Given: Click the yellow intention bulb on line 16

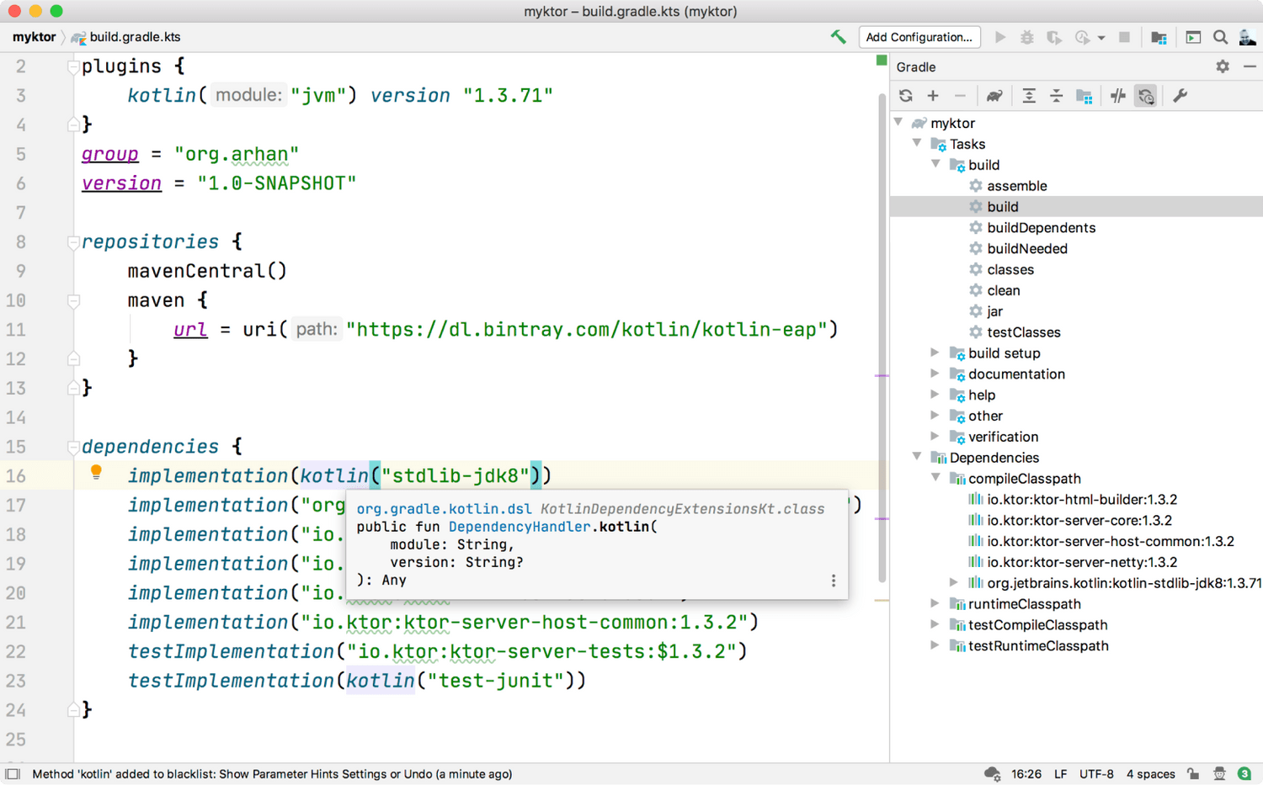Looking at the screenshot, I should [96, 473].
